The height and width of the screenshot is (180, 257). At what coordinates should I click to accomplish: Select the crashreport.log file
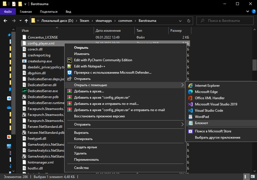pos(39,55)
